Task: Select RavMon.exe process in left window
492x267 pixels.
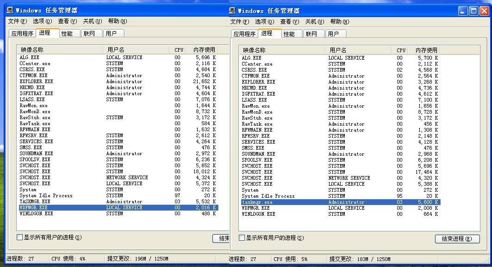Action: click(x=118, y=105)
